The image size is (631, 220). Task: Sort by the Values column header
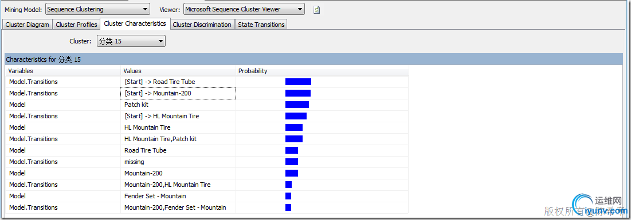[x=178, y=71]
